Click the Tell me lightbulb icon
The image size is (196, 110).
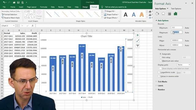click(x=102, y=7)
